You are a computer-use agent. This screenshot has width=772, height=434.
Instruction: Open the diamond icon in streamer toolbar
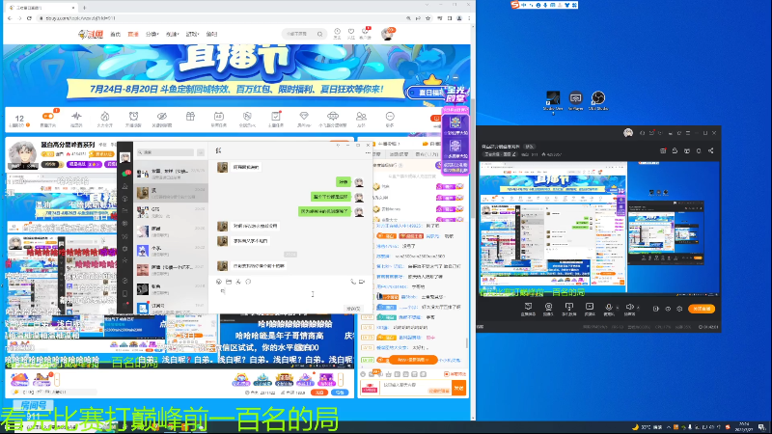pyautogui.click(x=304, y=116)
